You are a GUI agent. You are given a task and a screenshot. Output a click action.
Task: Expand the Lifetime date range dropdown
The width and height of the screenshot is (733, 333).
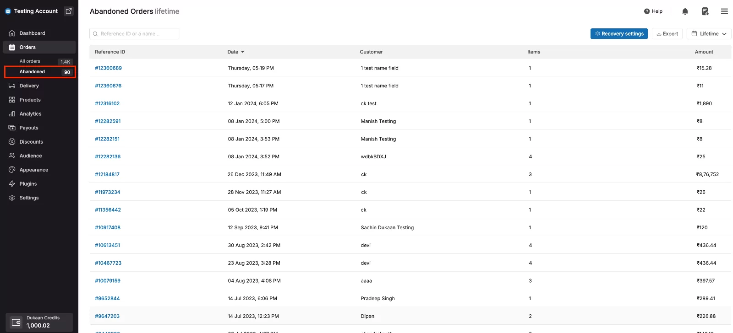click(x=709, y=34)
